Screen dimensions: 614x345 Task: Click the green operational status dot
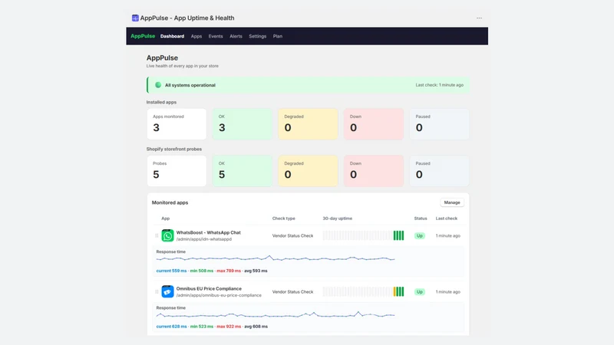coord(158,85)
